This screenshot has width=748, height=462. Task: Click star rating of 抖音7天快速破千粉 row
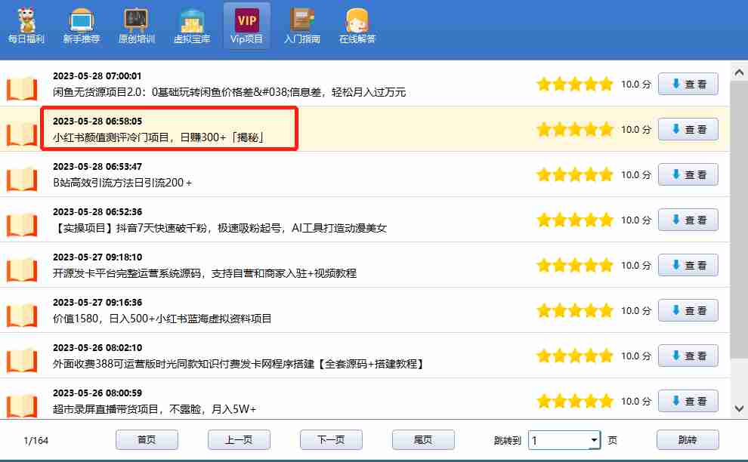point(574,220)
